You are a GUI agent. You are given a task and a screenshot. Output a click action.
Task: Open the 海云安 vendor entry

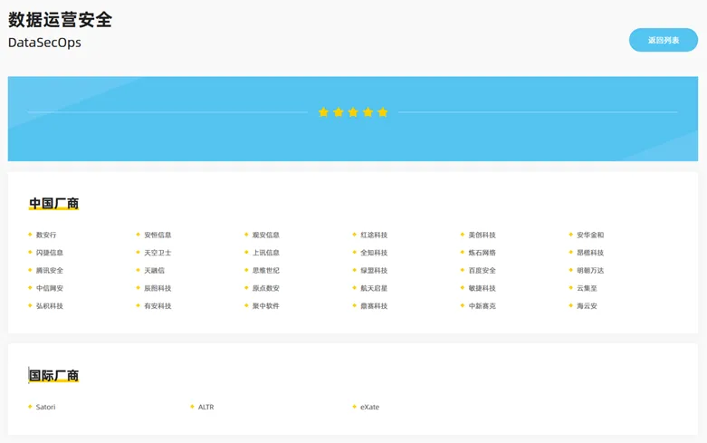(x=587, y=306)
